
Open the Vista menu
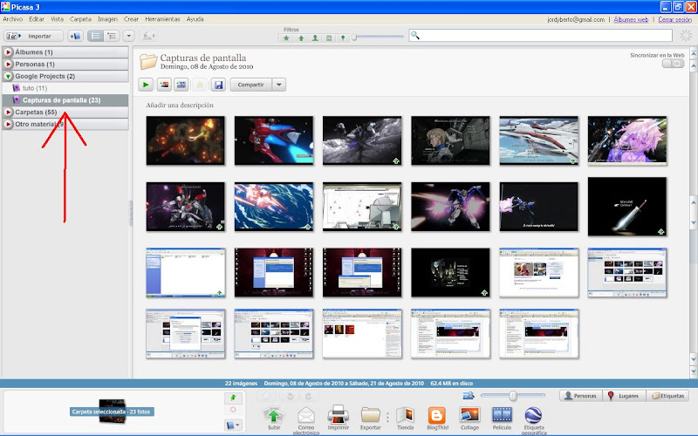[x=57, y=19]
